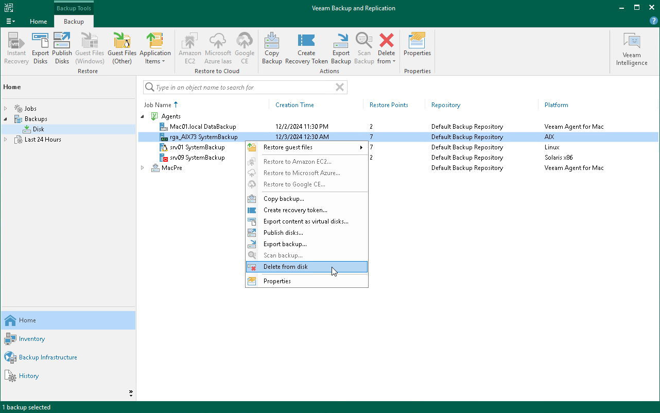660x413 pixels.
Task: Collapse the Backups tree node
Action: (x=6, y=119)
